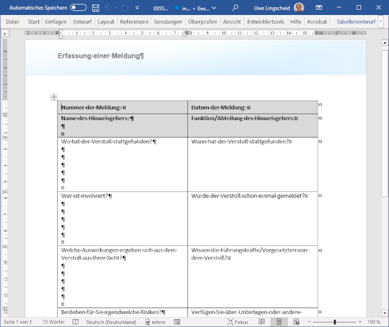The image size is (389, 327).
Task: Click the table move handle icon
Action: coord(54,97)
